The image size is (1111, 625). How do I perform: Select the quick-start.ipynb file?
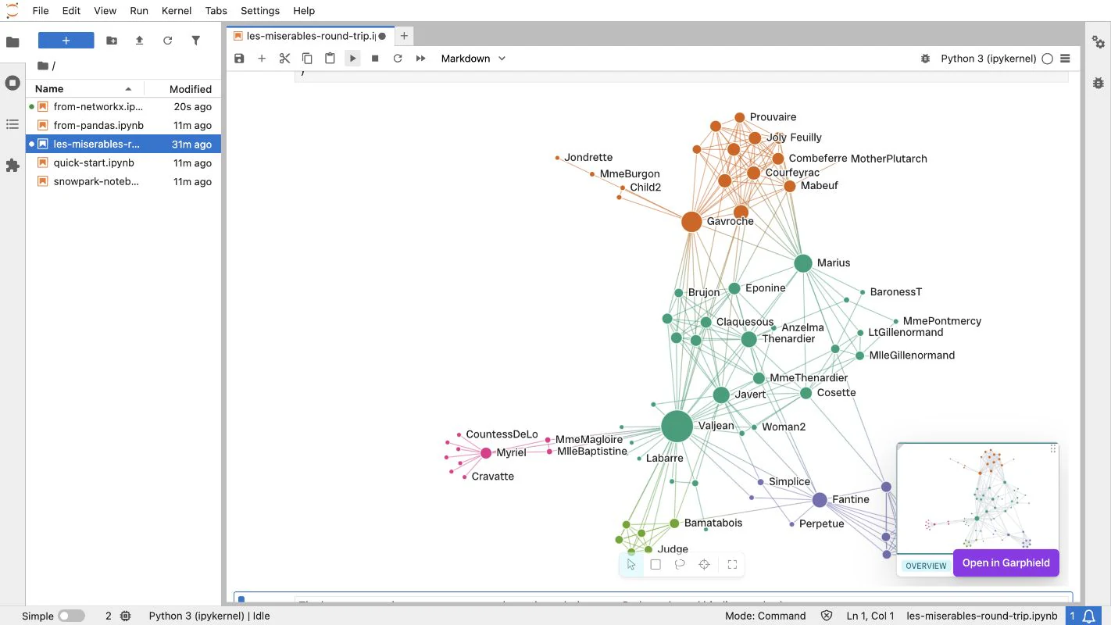click(x=123, y=162)
